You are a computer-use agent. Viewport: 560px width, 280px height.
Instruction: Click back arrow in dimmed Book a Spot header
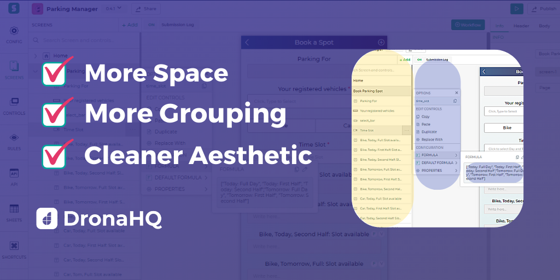(247, 42)
